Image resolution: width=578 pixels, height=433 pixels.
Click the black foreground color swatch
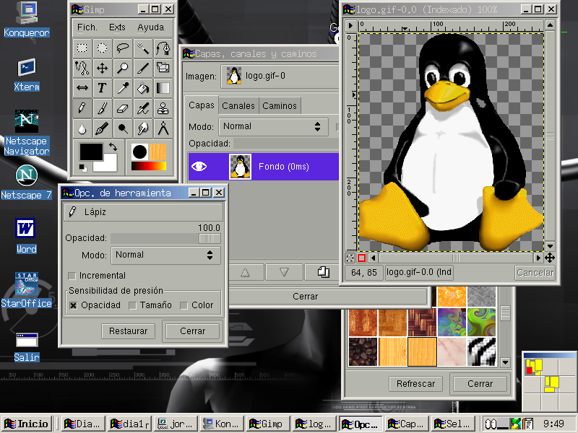[91, 152]
